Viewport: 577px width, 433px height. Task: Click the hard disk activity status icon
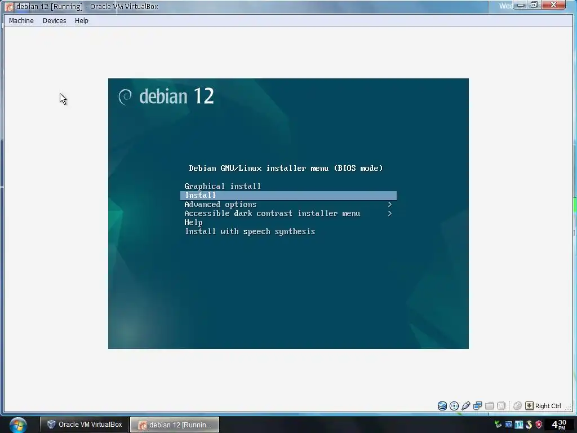click(x=442, y=406)
